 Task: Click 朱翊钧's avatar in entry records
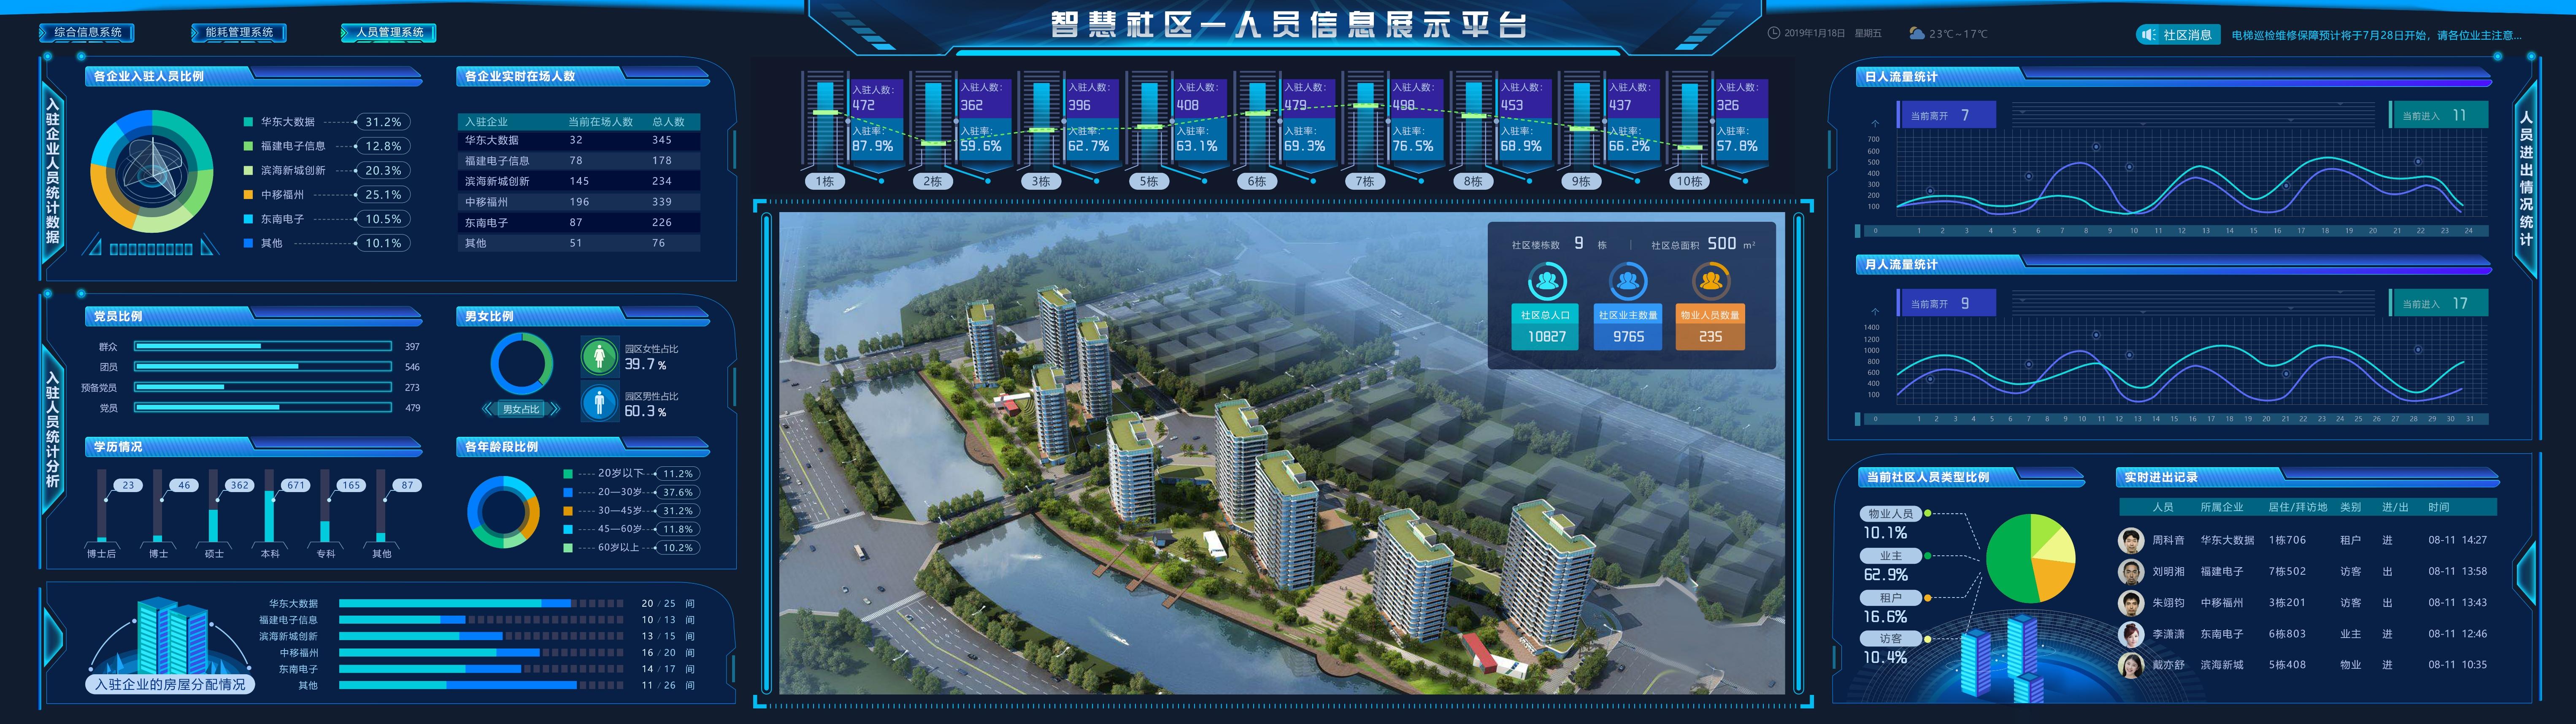(2131, 602)
